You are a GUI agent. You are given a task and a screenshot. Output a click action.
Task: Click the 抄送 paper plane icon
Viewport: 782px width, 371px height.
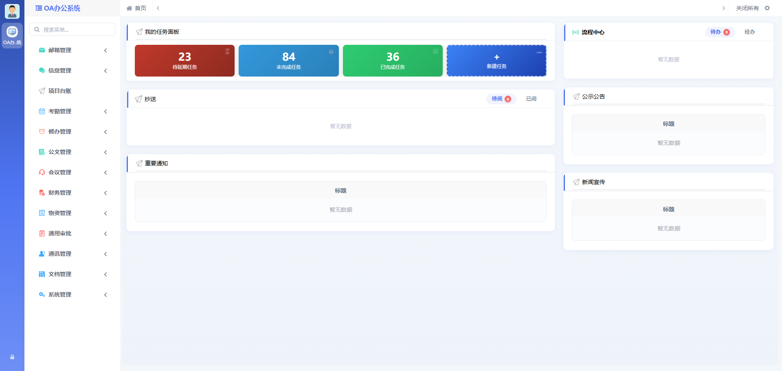pyautogui.click(x=138, y=99)
